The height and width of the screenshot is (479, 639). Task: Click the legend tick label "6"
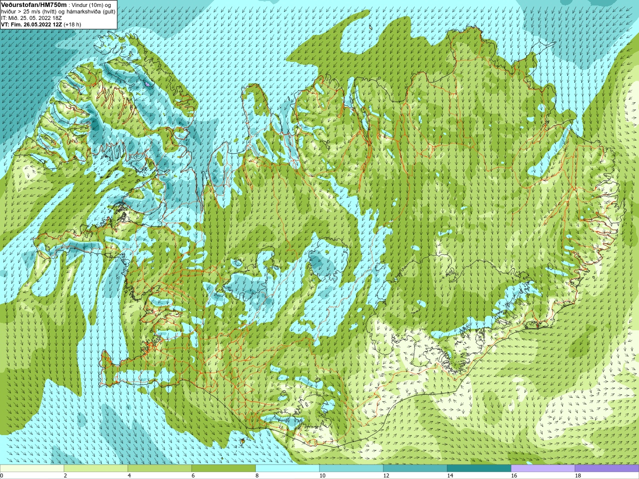[193, 476]
